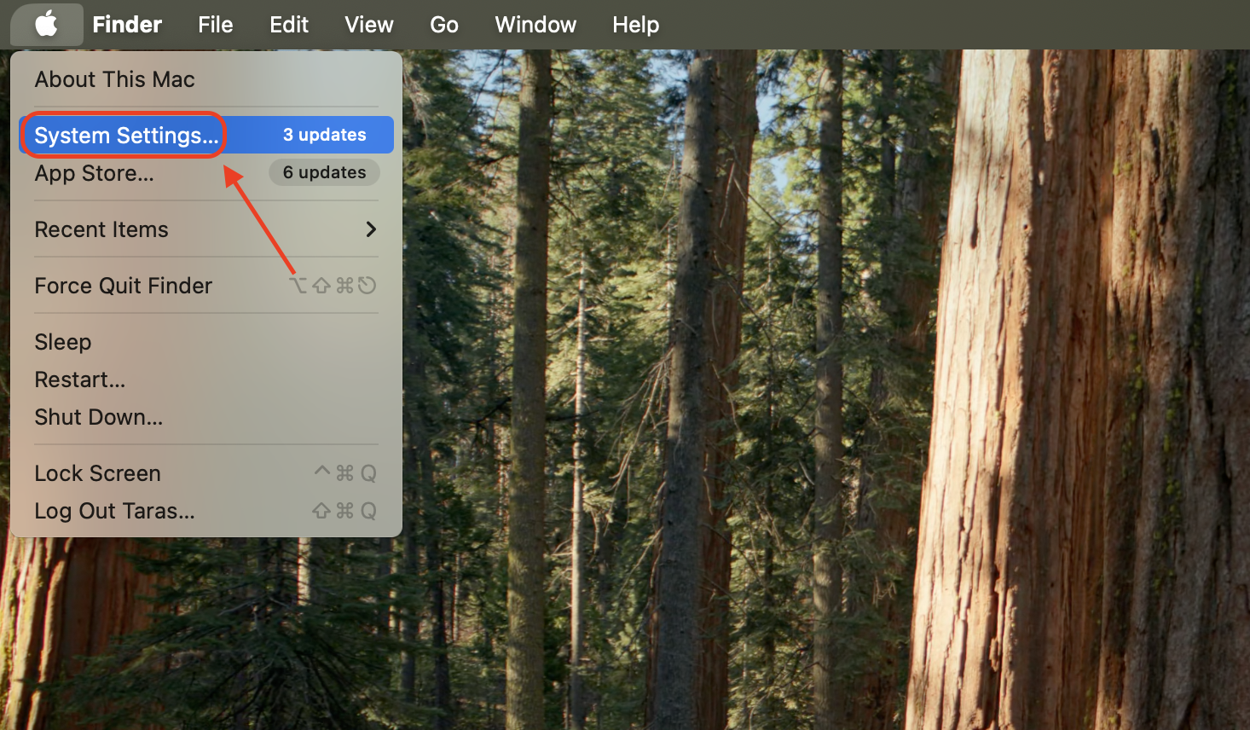This screenshot has height=730, width=1250.
Task: Open the Go menu
Action: coord(444,25)
